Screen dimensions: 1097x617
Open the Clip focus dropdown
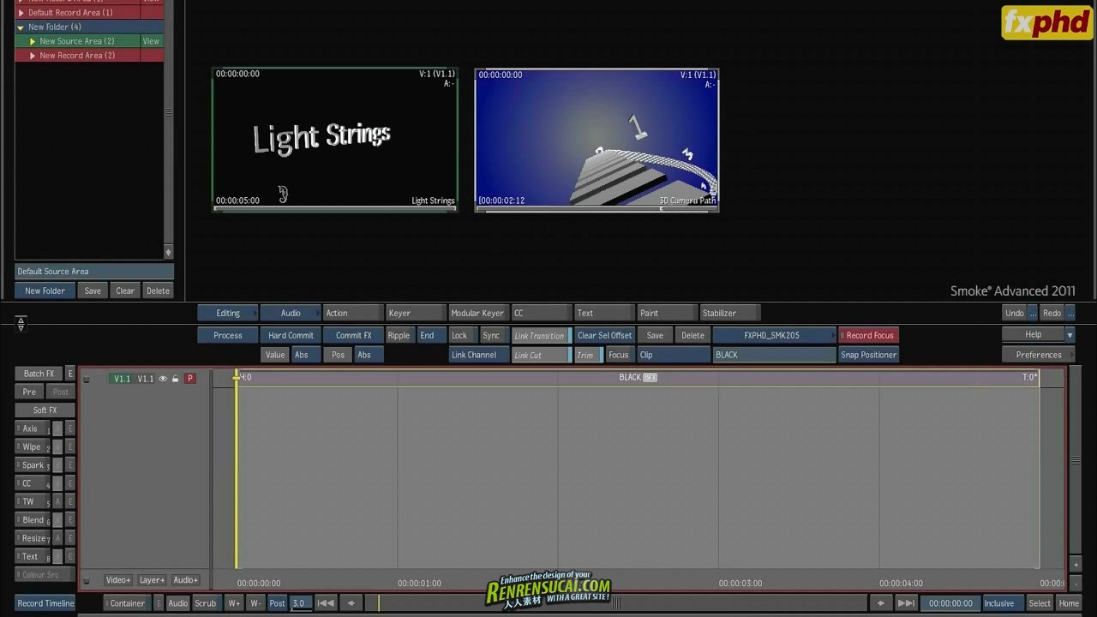(673, 355)
